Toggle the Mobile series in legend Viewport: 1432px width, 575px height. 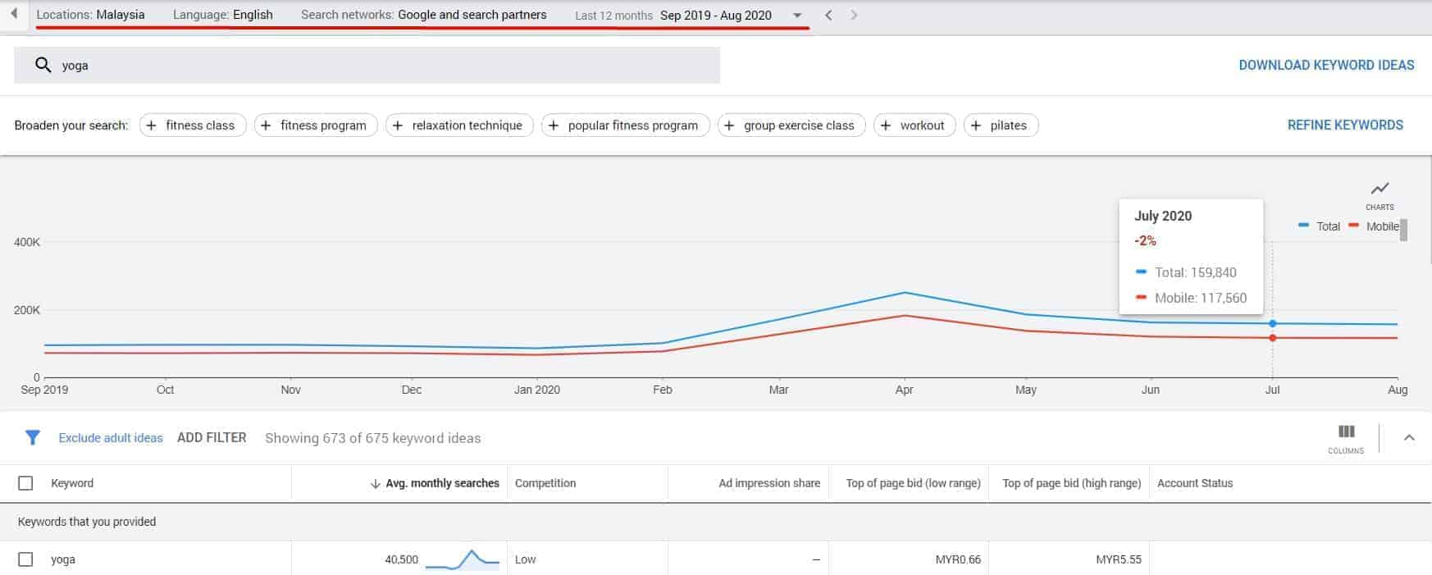click(x=1374, y=226)
